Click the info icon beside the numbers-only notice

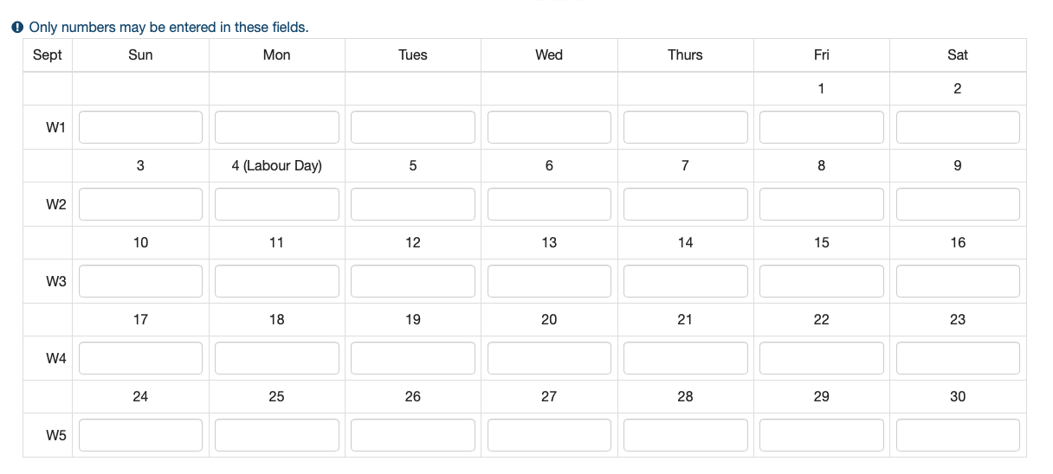[17, 28]
